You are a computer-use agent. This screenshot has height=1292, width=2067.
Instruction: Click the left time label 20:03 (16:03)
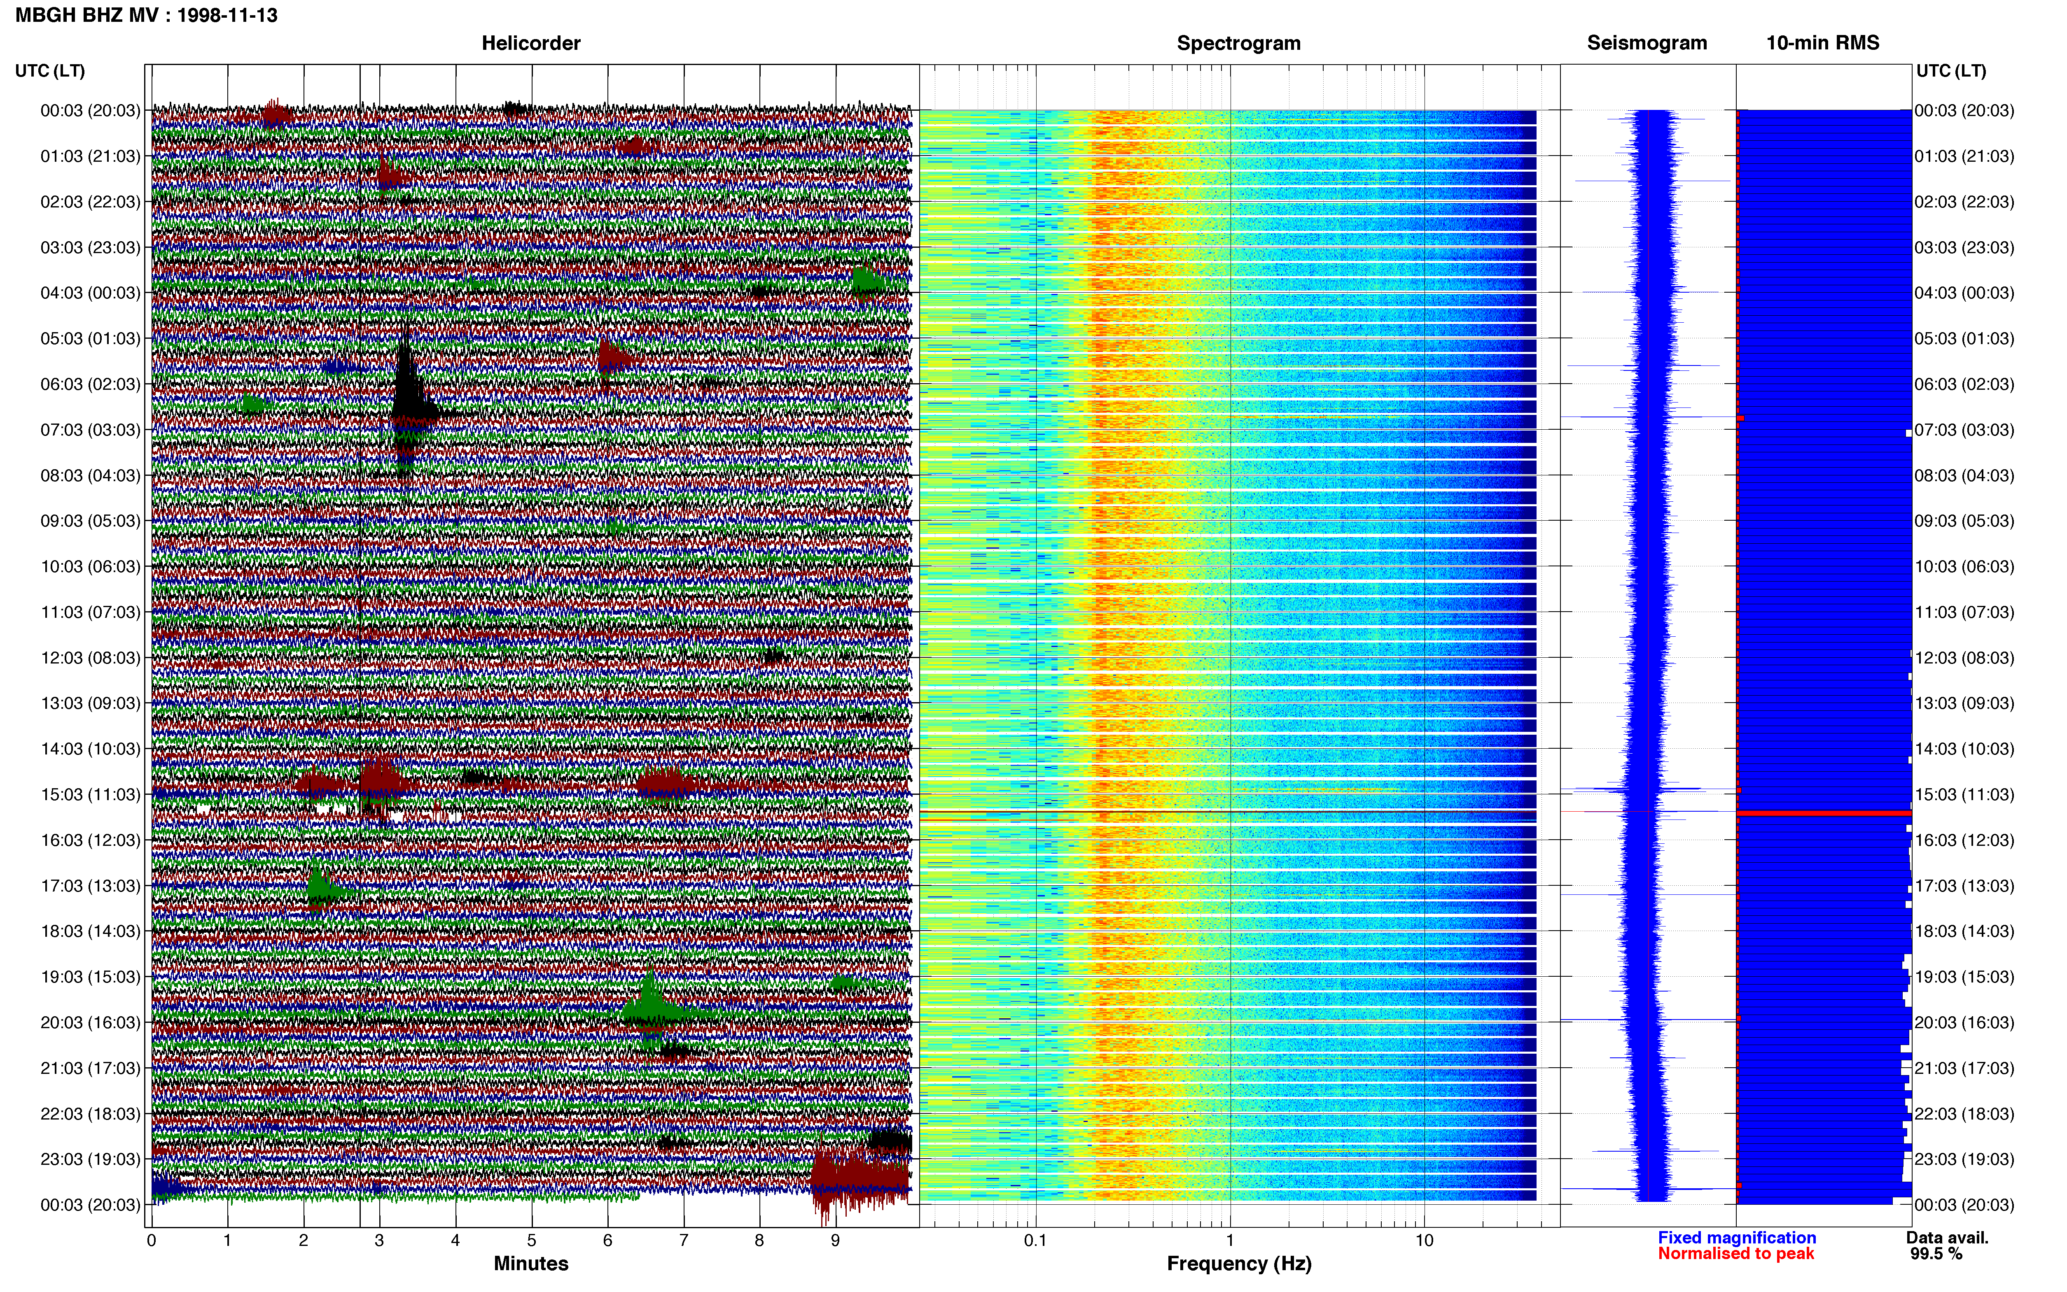[x=91, y=1023]
